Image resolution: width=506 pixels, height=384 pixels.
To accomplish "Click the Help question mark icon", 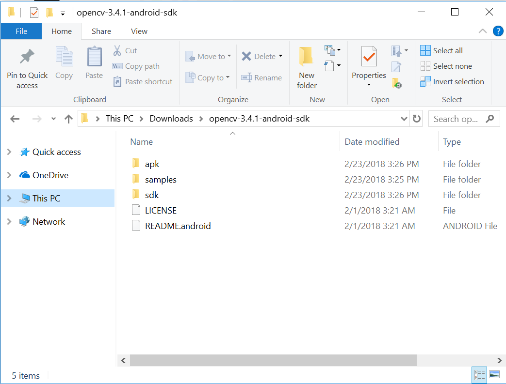I will point(498,31).
